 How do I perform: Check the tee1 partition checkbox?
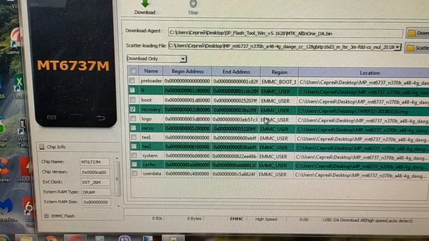tap(134, 137)
